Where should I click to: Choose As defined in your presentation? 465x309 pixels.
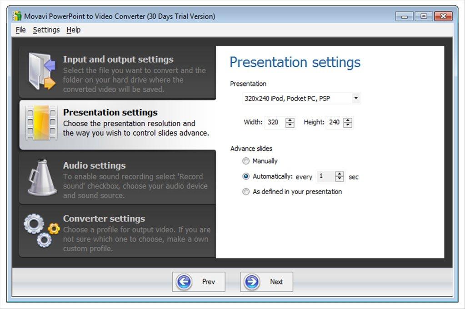246,192
